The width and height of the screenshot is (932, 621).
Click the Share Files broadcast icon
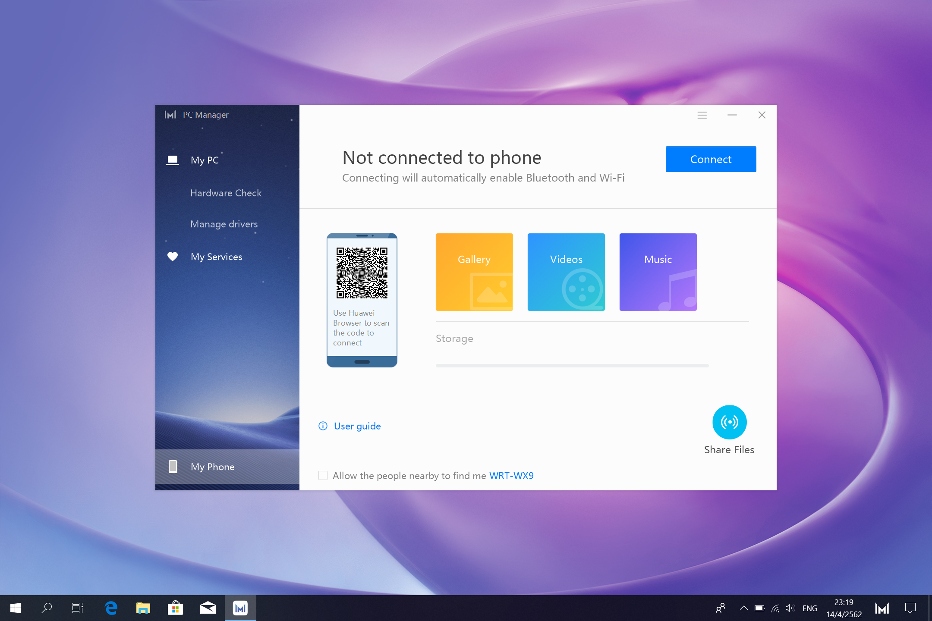click(x=729, y=422)
